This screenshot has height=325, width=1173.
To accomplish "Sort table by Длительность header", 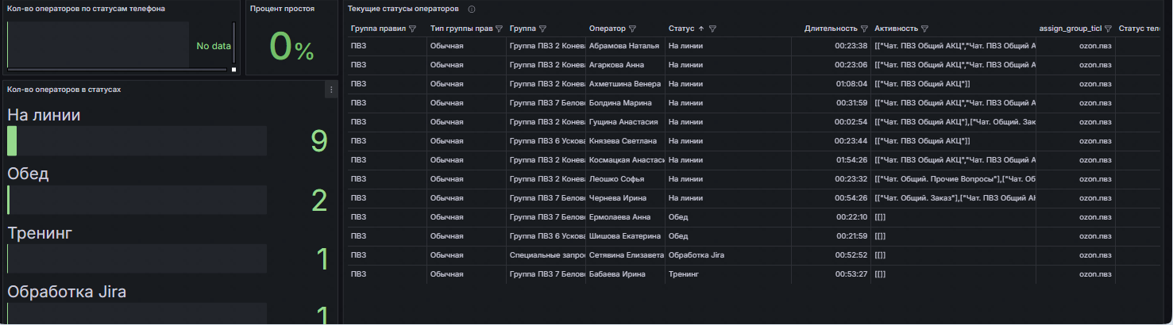I will point(830,29).
